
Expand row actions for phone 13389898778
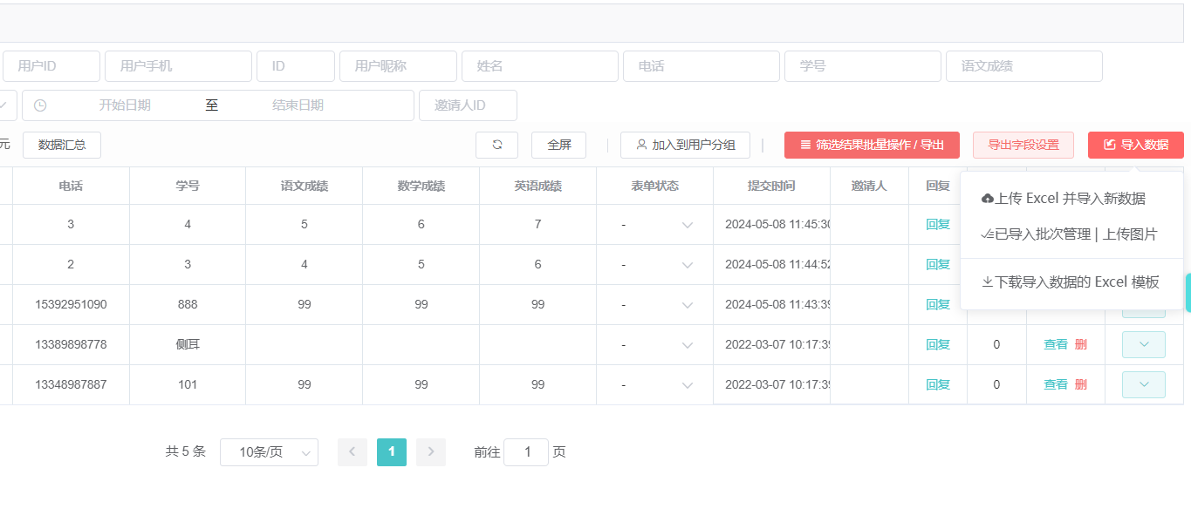coord(1143,344)
